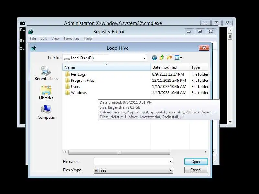This screenshot has height=194, width=259.
Task: Maximize the Registry Editor window
Action: pos(200,31)
